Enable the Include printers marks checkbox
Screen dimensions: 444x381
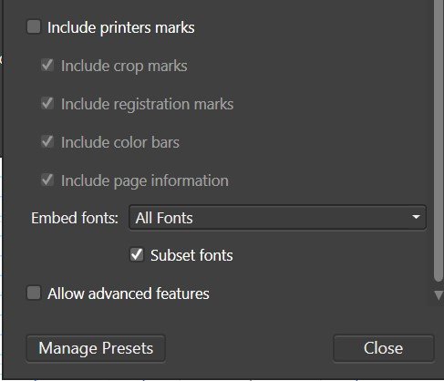[34, 26]
